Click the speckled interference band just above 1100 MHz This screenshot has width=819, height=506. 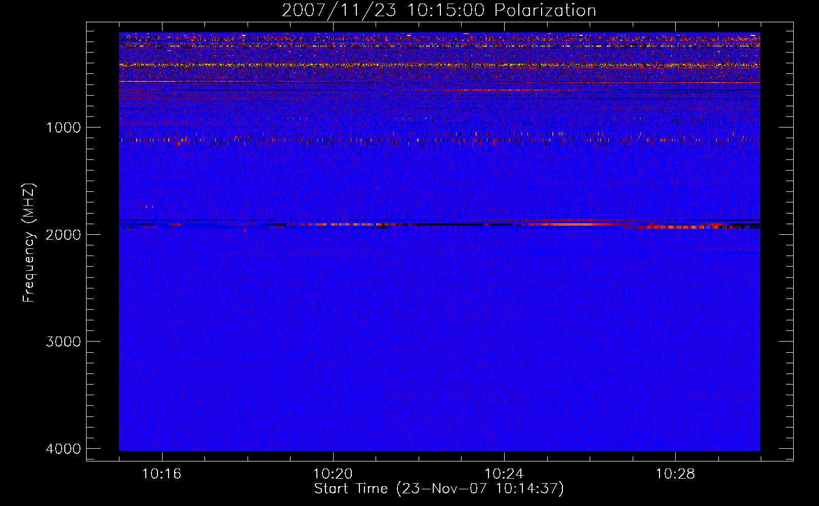pyautogui.click(x=439, y=140)
